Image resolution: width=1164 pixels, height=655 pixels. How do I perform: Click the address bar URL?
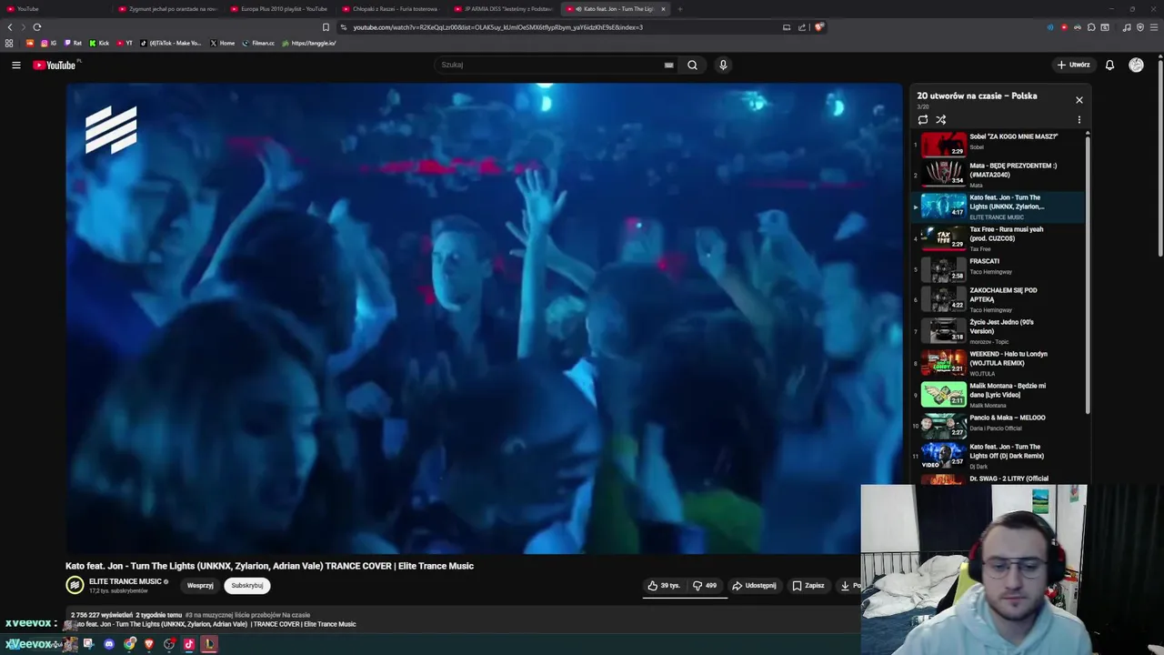pos(497,27)
